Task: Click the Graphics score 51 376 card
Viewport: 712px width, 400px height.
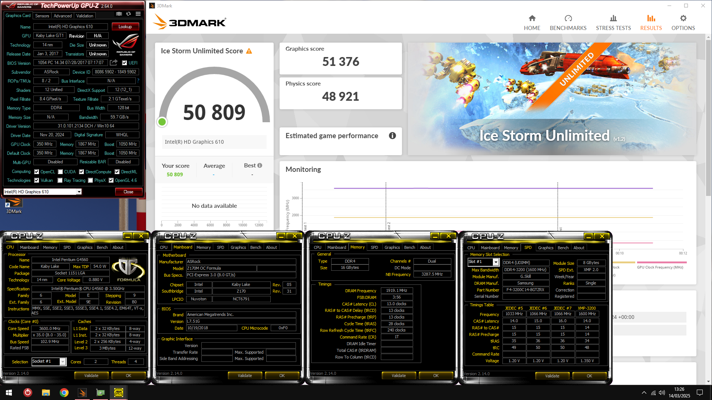Action: click(340, 58)
